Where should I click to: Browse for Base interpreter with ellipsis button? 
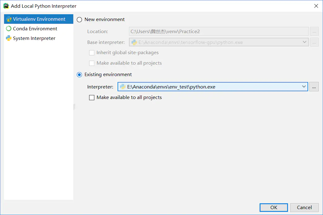(314, 42)
